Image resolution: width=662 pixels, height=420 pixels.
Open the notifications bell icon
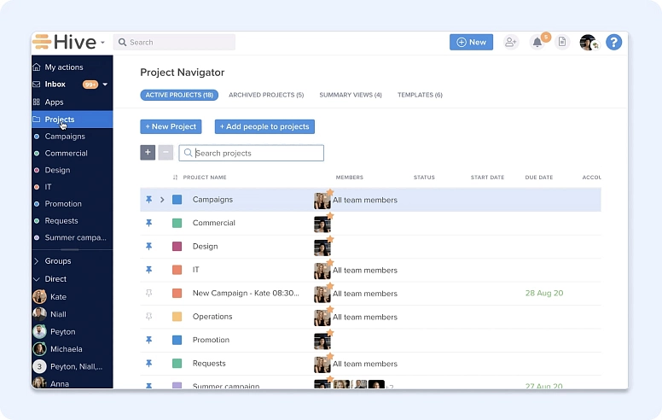[537, 42]
